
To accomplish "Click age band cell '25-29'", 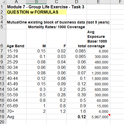I will coord(16,62).
